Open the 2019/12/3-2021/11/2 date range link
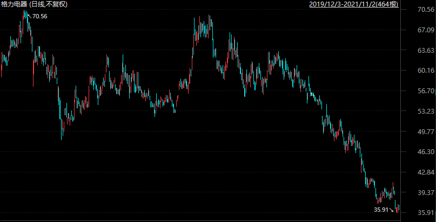The height and width of the screenshot is (222, 436). [x=353, y=4]
